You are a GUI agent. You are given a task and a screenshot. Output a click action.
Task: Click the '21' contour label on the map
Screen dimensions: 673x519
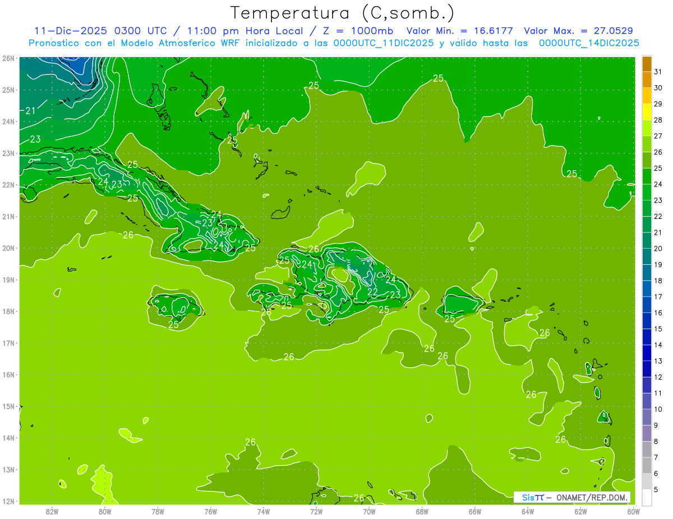pyautogui.click(x=30, y=111)
